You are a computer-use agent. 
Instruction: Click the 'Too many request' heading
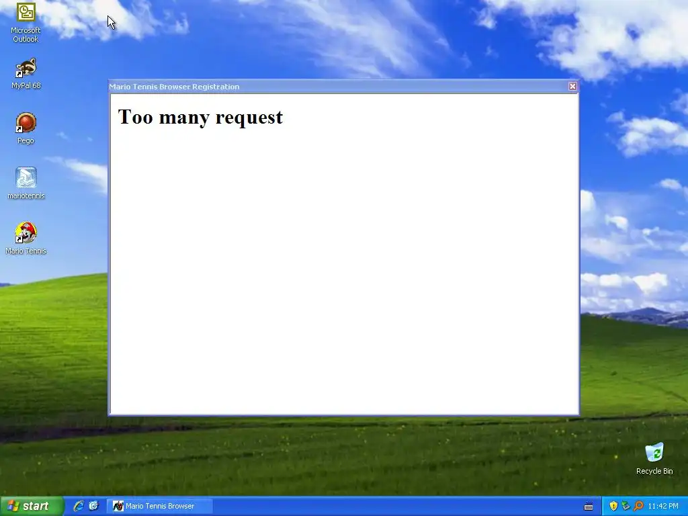click(x=200, y=117)
